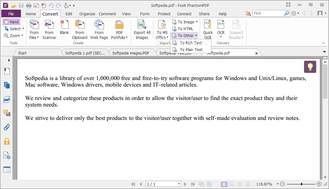Click in the Find search field
The width and height of the screenshot is (329, 189).
click(x=268, y=13)
